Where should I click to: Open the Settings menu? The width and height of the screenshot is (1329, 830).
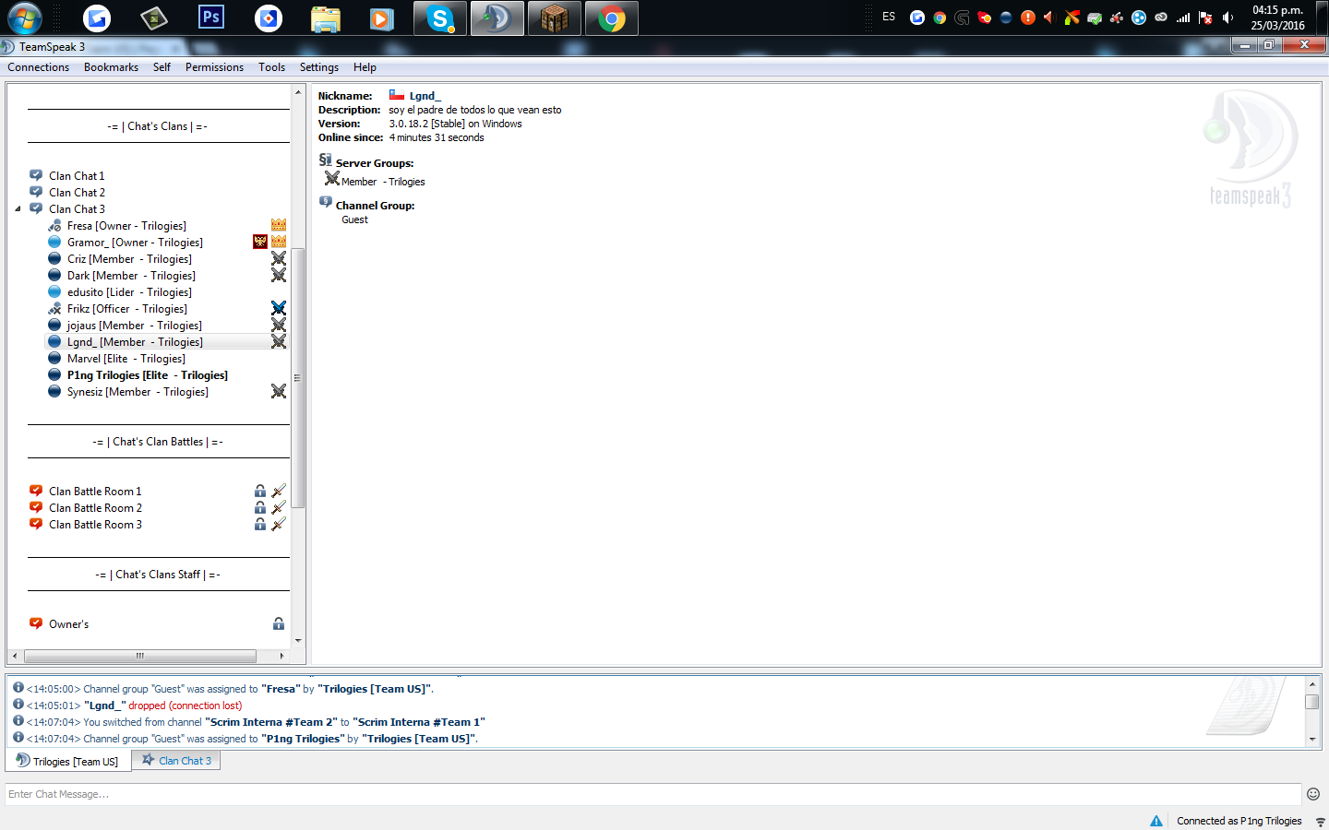pos(318,67)
